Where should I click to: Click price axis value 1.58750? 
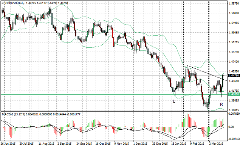(x=234, y=3)
